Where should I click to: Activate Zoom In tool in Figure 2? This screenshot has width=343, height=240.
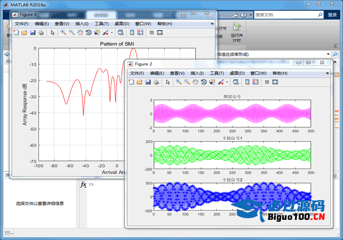(x=179, y=82)
